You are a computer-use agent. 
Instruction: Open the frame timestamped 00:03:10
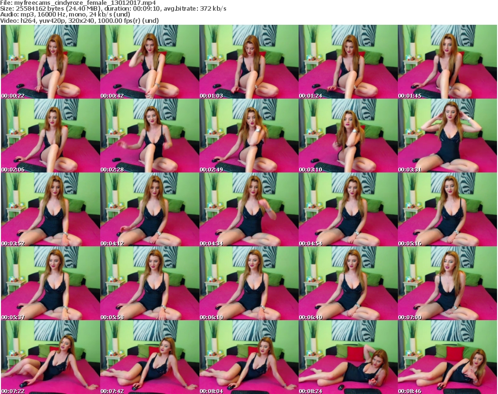[x=348, y=136]
